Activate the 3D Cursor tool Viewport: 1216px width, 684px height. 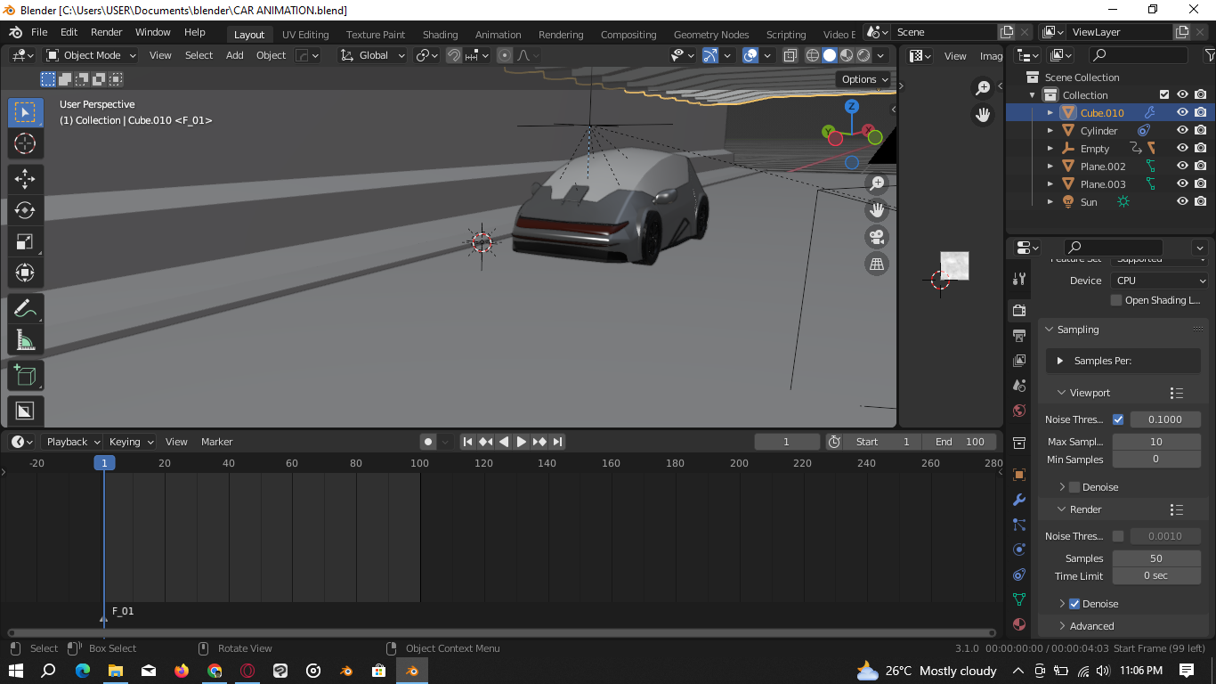click(25, 143)
